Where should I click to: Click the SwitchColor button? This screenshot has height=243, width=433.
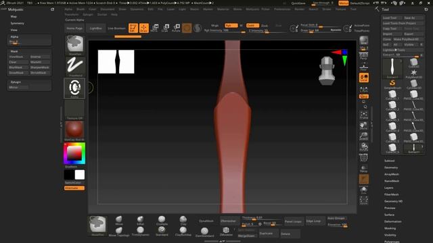pos(73,183)
